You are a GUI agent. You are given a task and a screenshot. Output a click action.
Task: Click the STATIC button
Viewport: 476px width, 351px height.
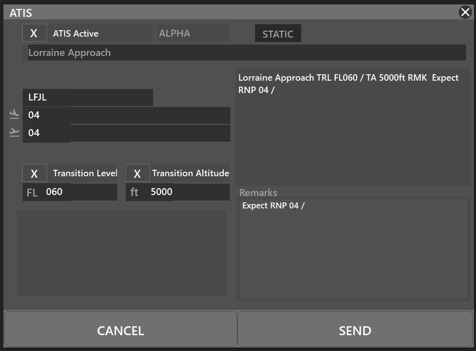point(278,33)
